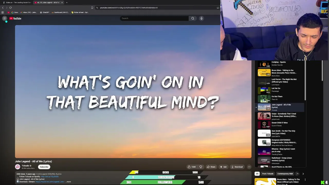Open the 7clouds channel name link
The height and width of the screenshot is (185, 329).
25,166
